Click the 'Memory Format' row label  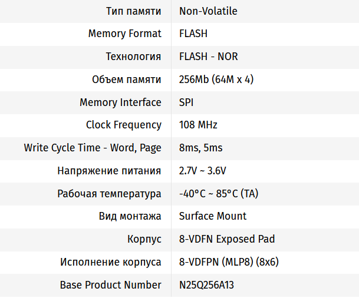(x=124, y=34)
